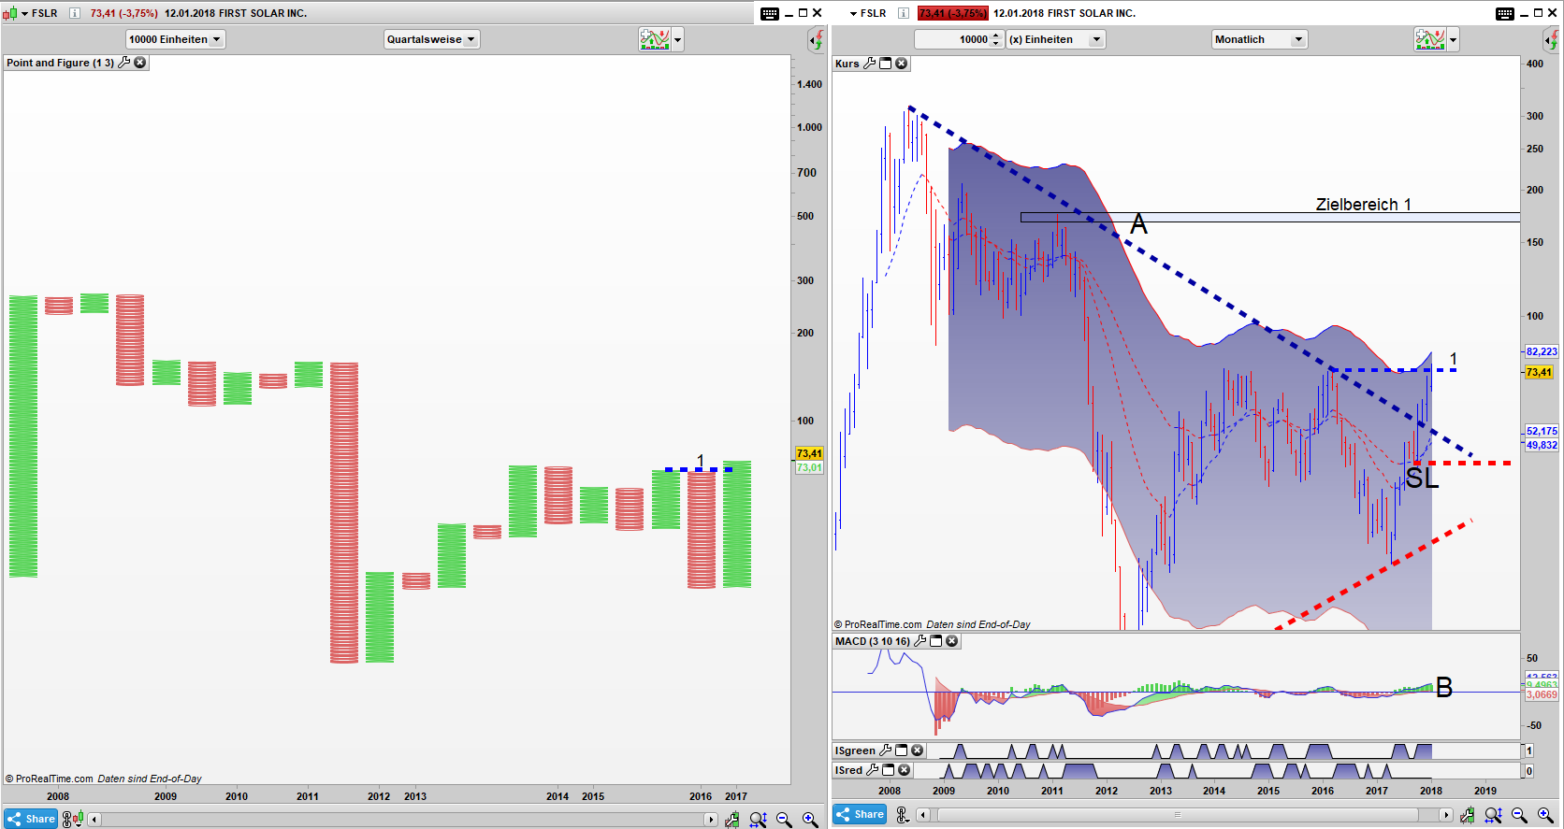Click the Share button under right chart
Viewport: 1564px width, 829px height.
pyautogui.click(x=860, y=814)
